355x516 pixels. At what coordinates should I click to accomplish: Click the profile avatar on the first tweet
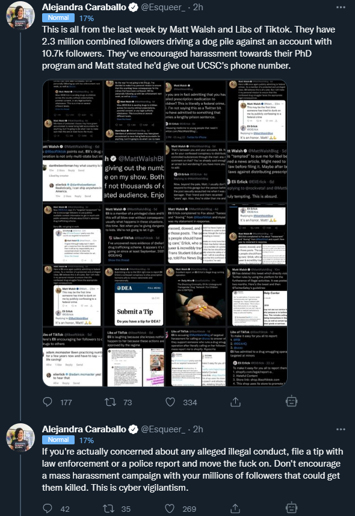click(20, 16)
